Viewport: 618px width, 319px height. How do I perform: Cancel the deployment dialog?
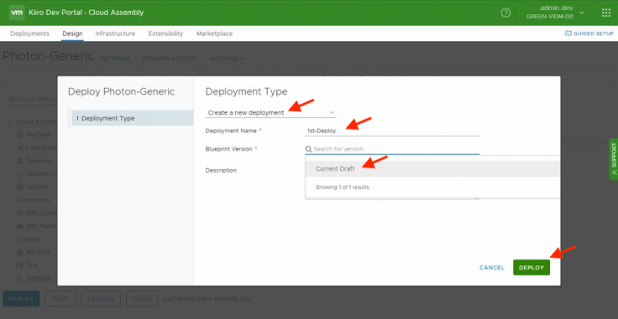(x=492, y=268)
